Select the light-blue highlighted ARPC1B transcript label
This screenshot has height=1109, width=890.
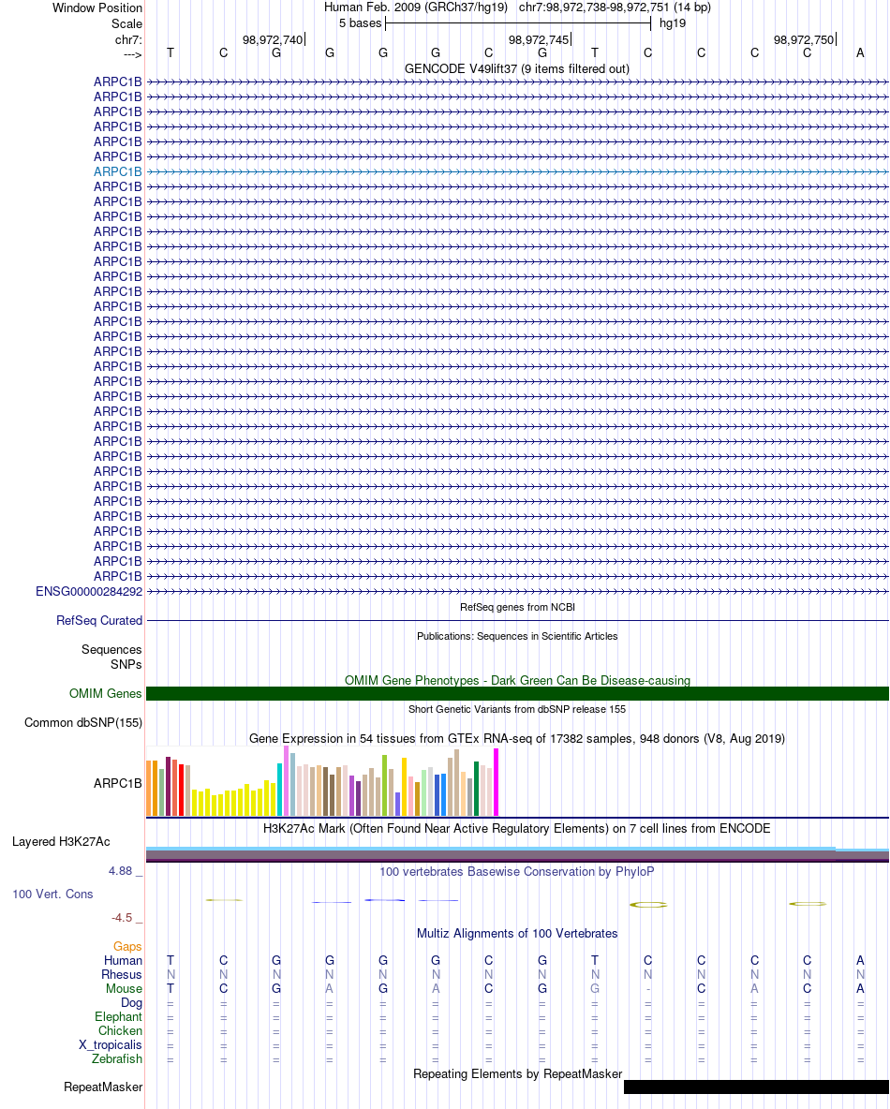(117, 171)
